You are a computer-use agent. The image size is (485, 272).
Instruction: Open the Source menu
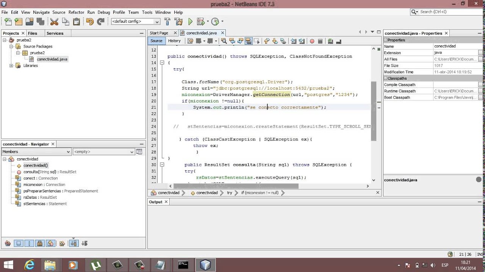click(x=59, y=12)
